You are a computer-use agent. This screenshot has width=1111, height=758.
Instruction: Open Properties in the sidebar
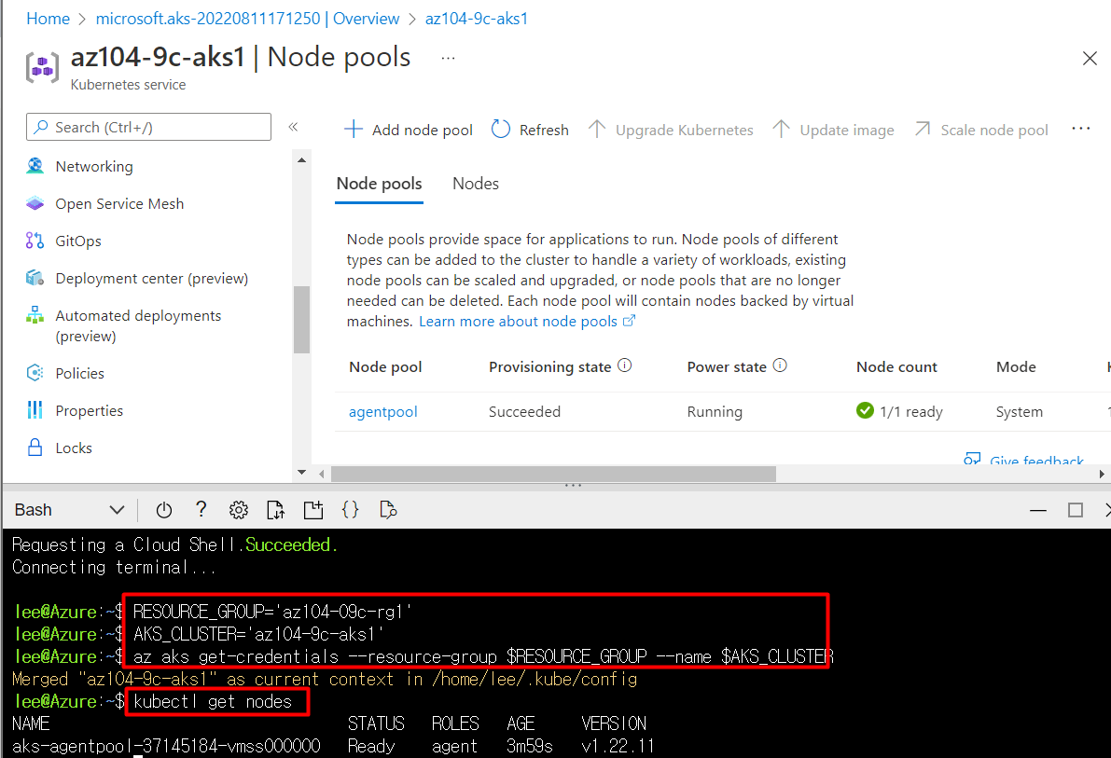click(90, 410)
